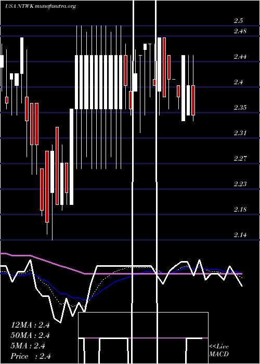This screenshot has height=364, width=260.
Task: Click the '5MA : 2.4' legend text
Action: (x=28, y=346)
